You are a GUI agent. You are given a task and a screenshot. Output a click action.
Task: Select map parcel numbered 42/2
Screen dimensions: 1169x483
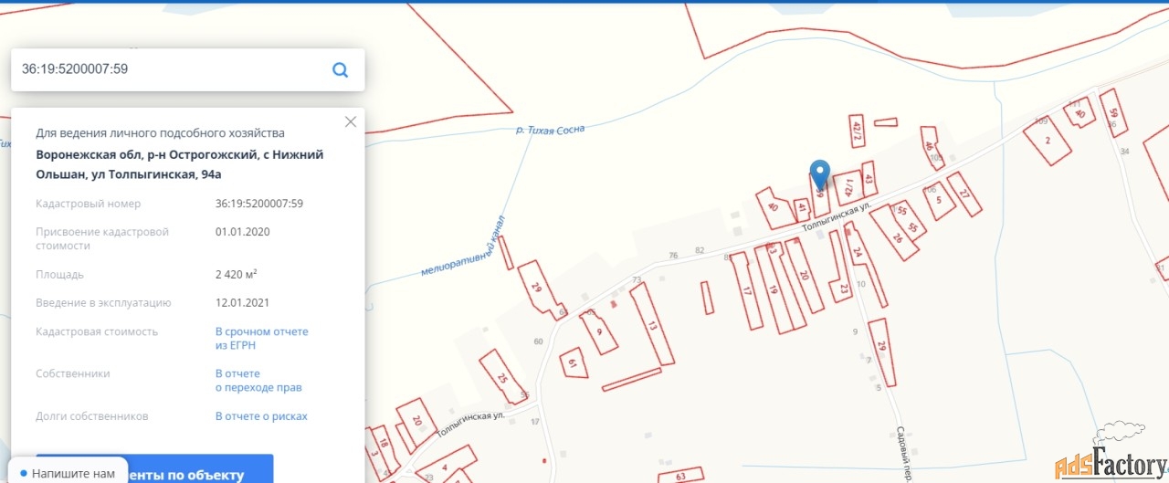coord(857,131)
